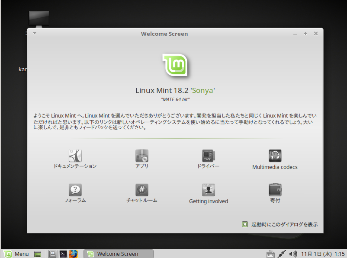Image resolution: width=347 pixels, height=258 pixels.
Task: Open the window menu triangle in title bar
Action: point(35,33)
